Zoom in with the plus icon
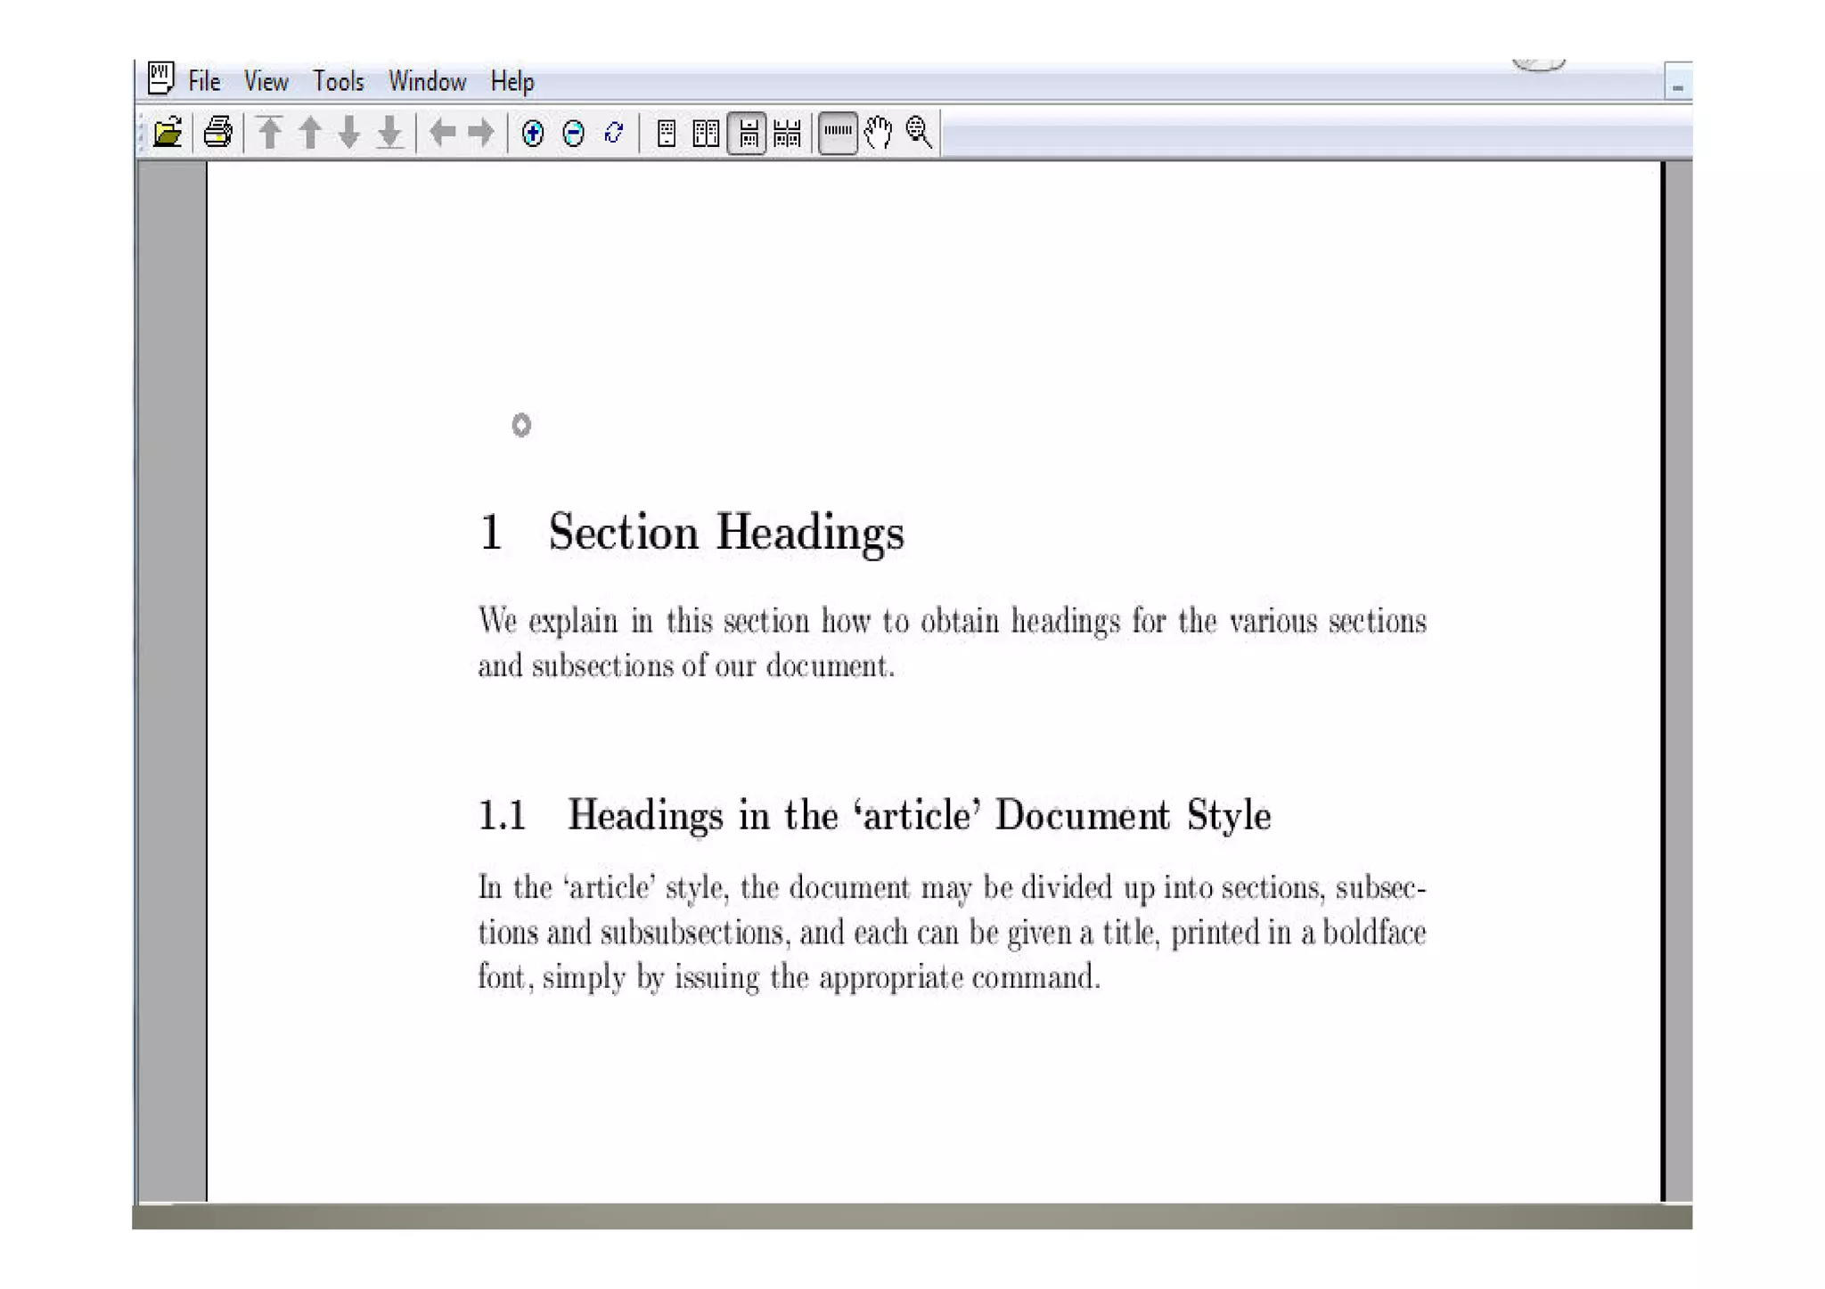The width and height of the screenshot is (1825, 1289). 533,134
